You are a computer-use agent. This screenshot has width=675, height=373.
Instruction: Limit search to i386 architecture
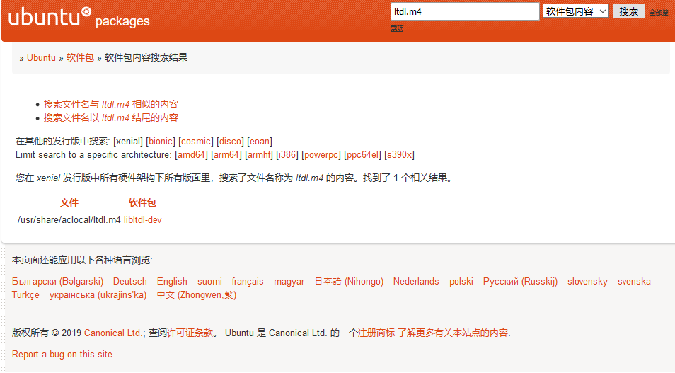click(x=287, y=154)
